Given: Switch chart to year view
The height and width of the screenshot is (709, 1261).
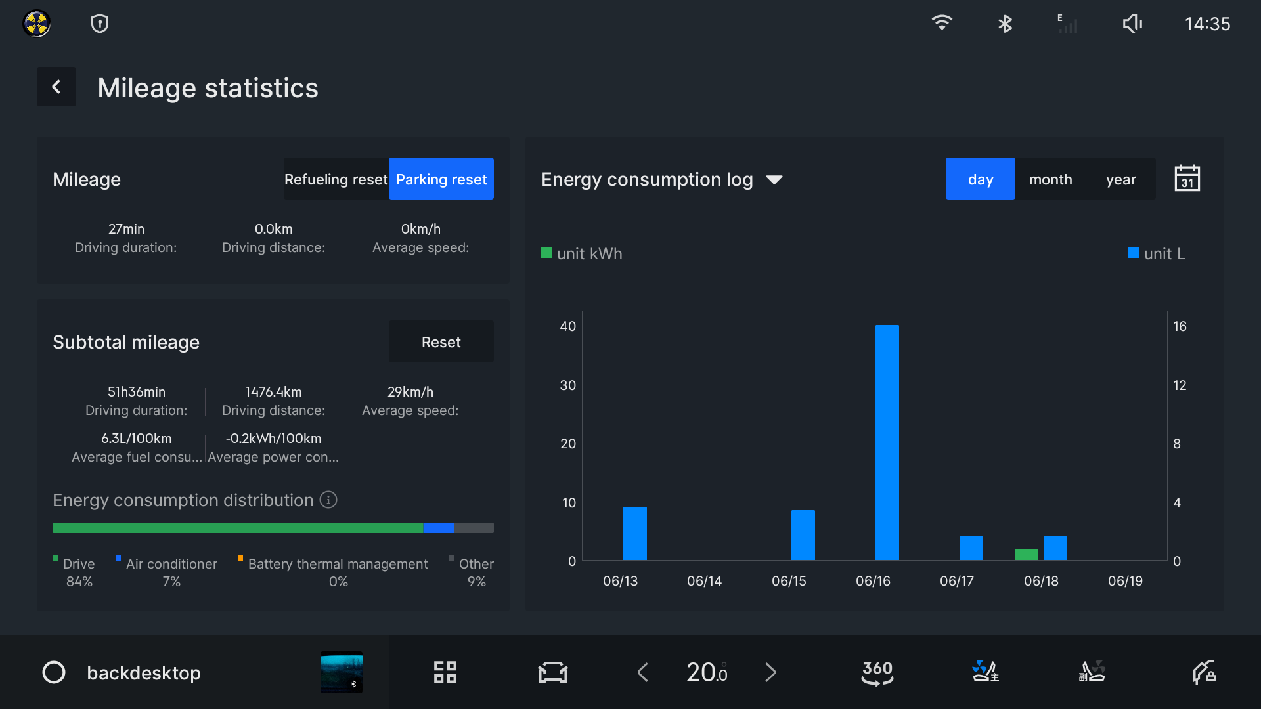Looking at the screenshot, I should pos(1120,179).
